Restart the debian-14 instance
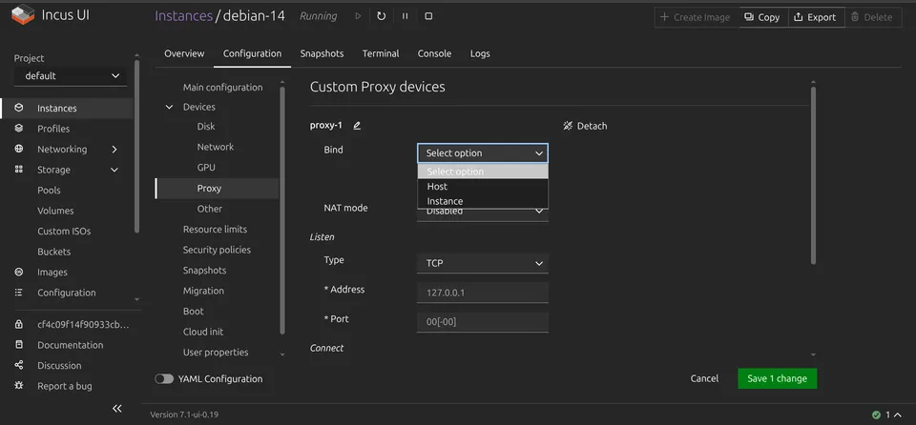This screenshot has height=425, width=916. click(382, 16)
